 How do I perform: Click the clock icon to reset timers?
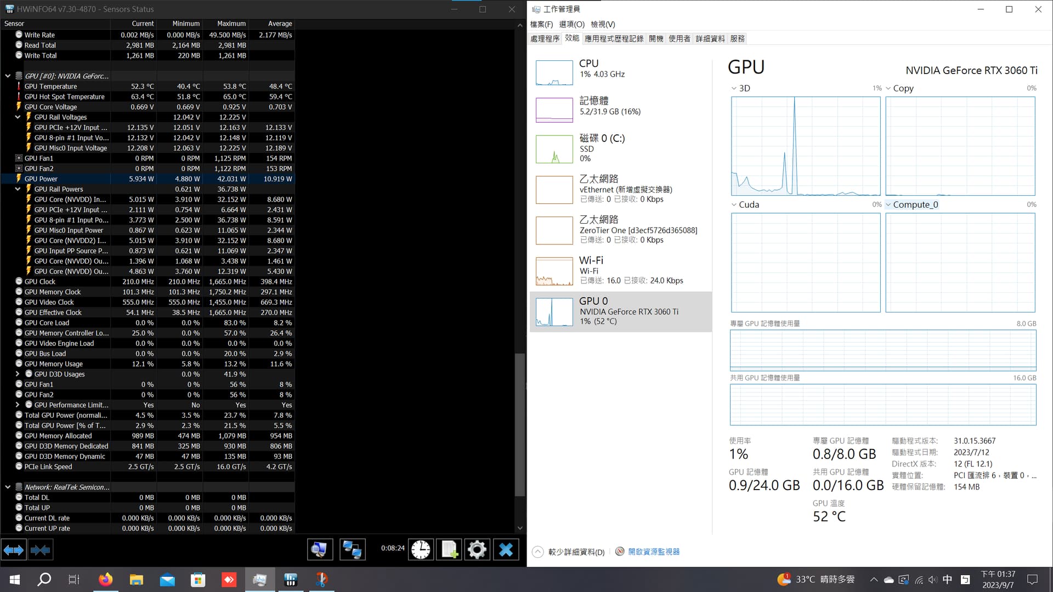(x=421, y=549)
